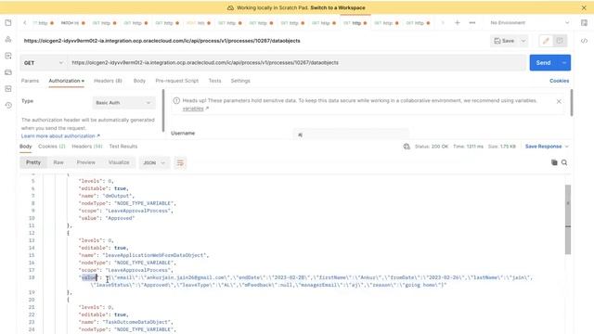
Task: Select the Authorization request tab
Action: [x=66, y=81]
